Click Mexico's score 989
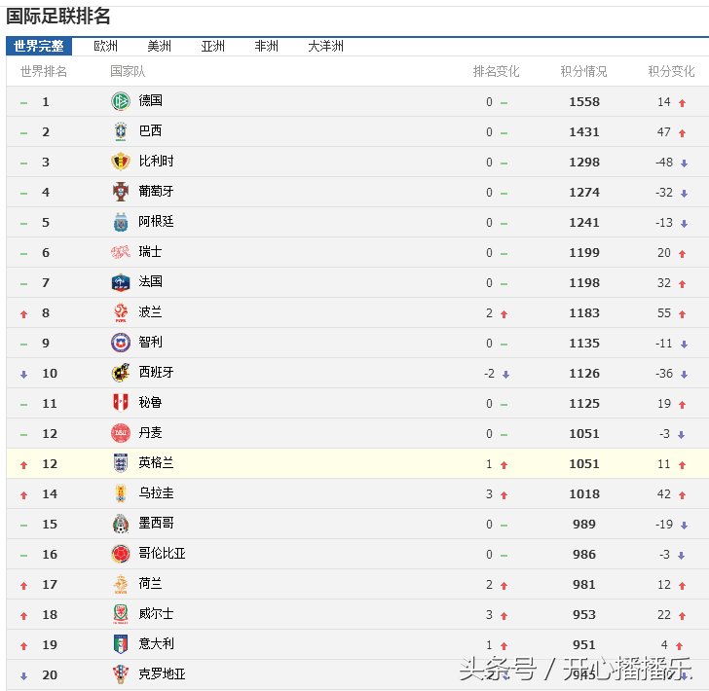Image resolution: width=709 pixels, height=691 pixels. pos(584,525)
